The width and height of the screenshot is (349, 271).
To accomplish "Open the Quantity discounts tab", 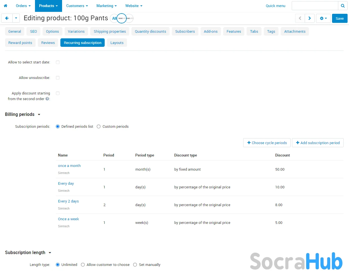I will [150, 32].
